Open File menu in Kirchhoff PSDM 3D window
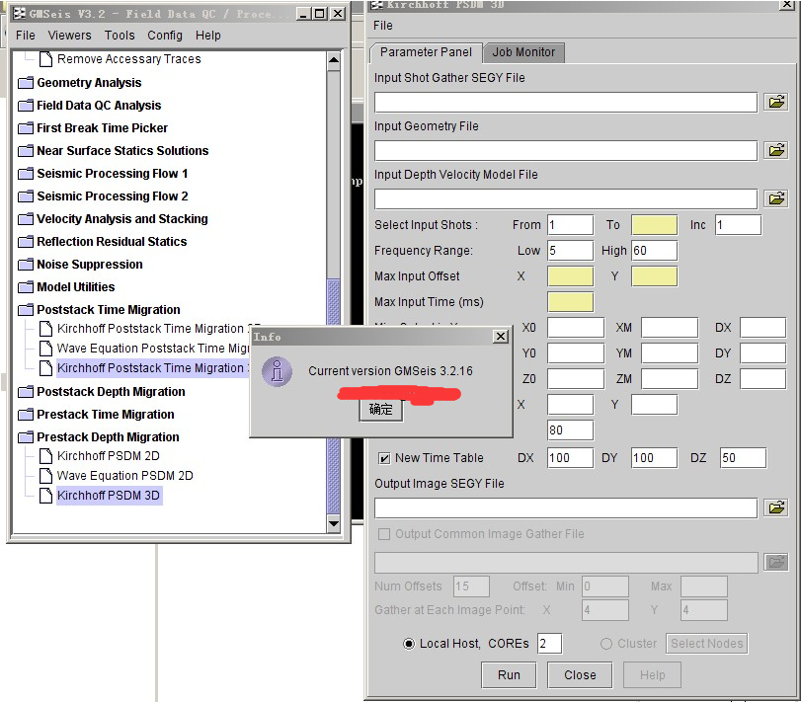The width and height of the screenshot is (801, 702). (383, 26)
